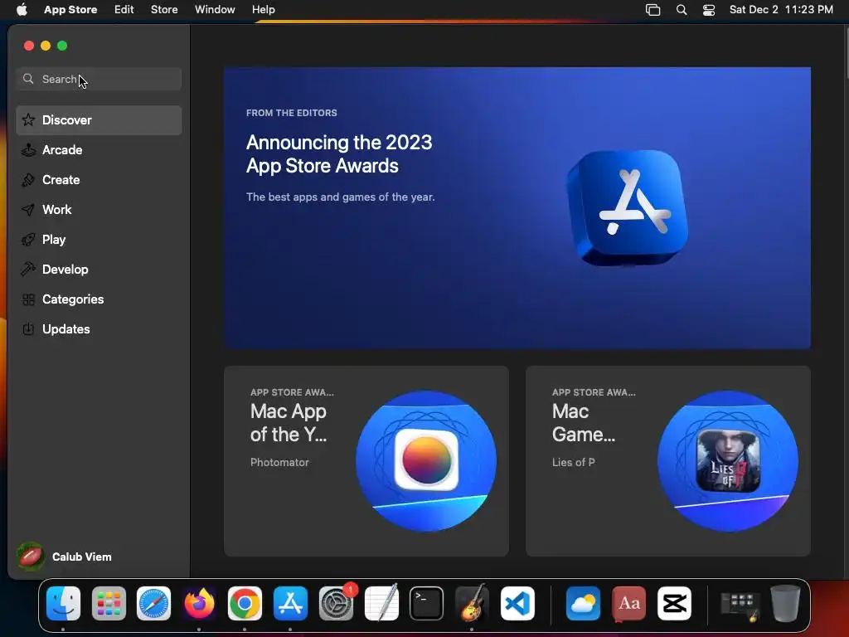Open Launchpad from the Dock
Viewport: 849px width, 637px height.
coord(109,604)
